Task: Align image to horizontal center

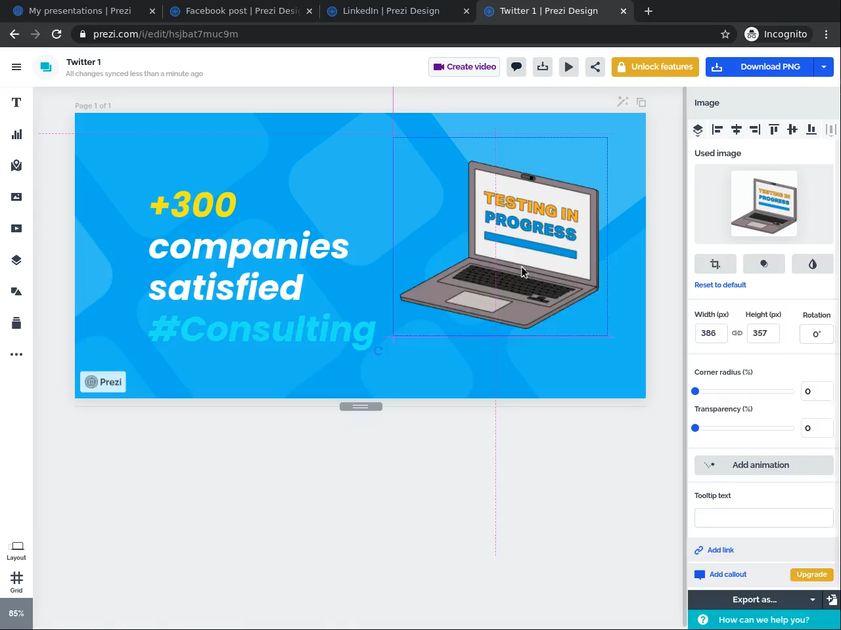Action: tap(737, 130)
